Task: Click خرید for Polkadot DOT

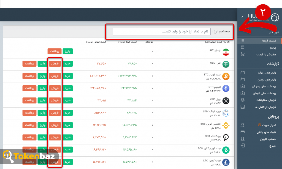Action: click(68, 137)
